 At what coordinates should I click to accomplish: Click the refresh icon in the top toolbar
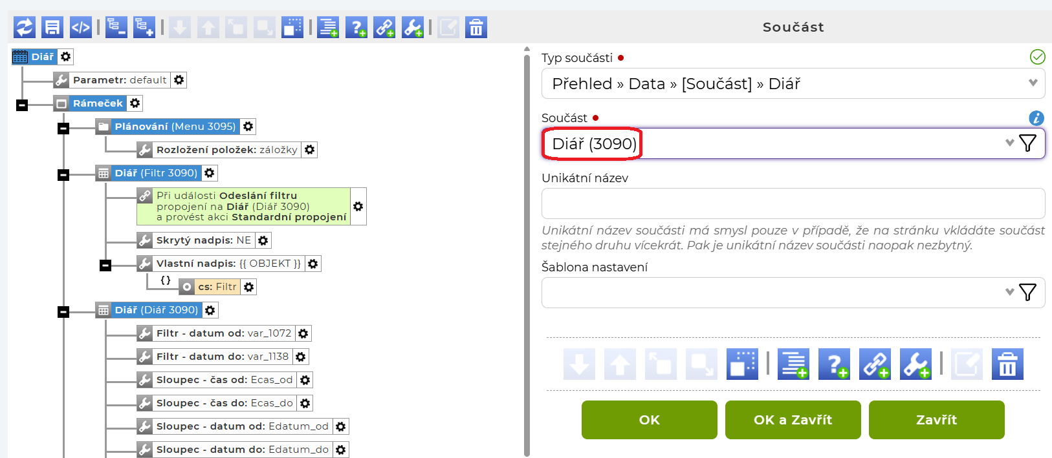[25, 27]
